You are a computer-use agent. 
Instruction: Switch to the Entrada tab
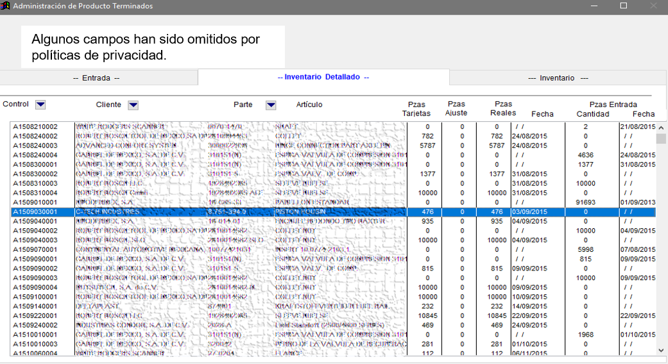point(96,78)
